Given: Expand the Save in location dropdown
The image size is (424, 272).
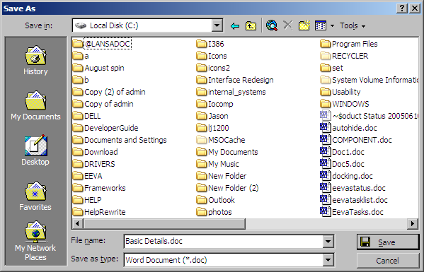Looking at the screenshot, I should click(217, 25).
